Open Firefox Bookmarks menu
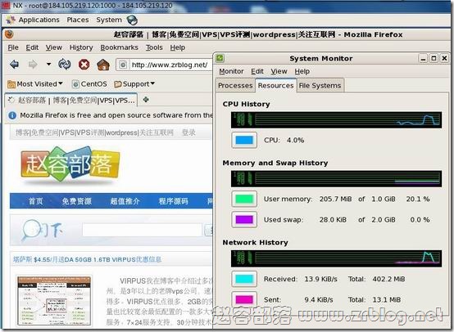The height and width of the screenshot is (332, 454). point(120,47)
